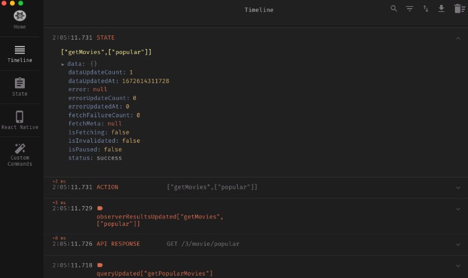Clear timeline with the trash icon

coord(460,9)
